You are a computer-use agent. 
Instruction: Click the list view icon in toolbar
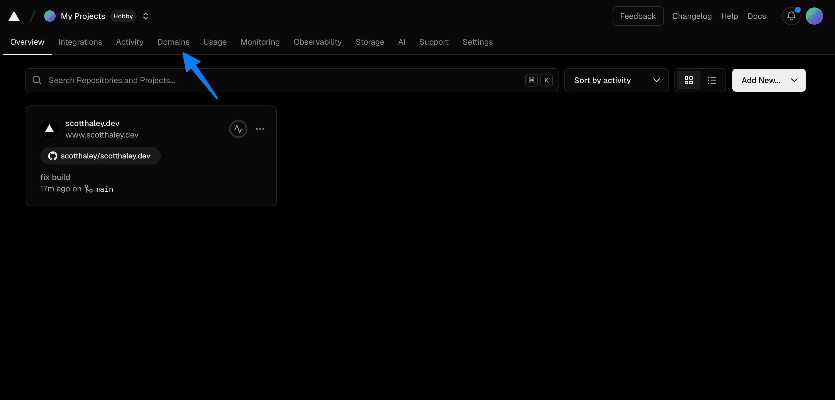point(712,80)
